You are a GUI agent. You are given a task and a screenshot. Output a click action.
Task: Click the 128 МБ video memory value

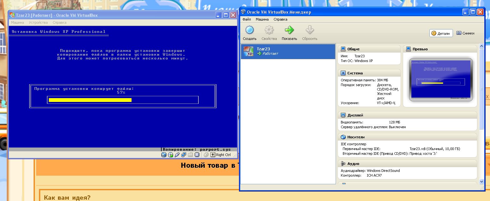[395, 122]
